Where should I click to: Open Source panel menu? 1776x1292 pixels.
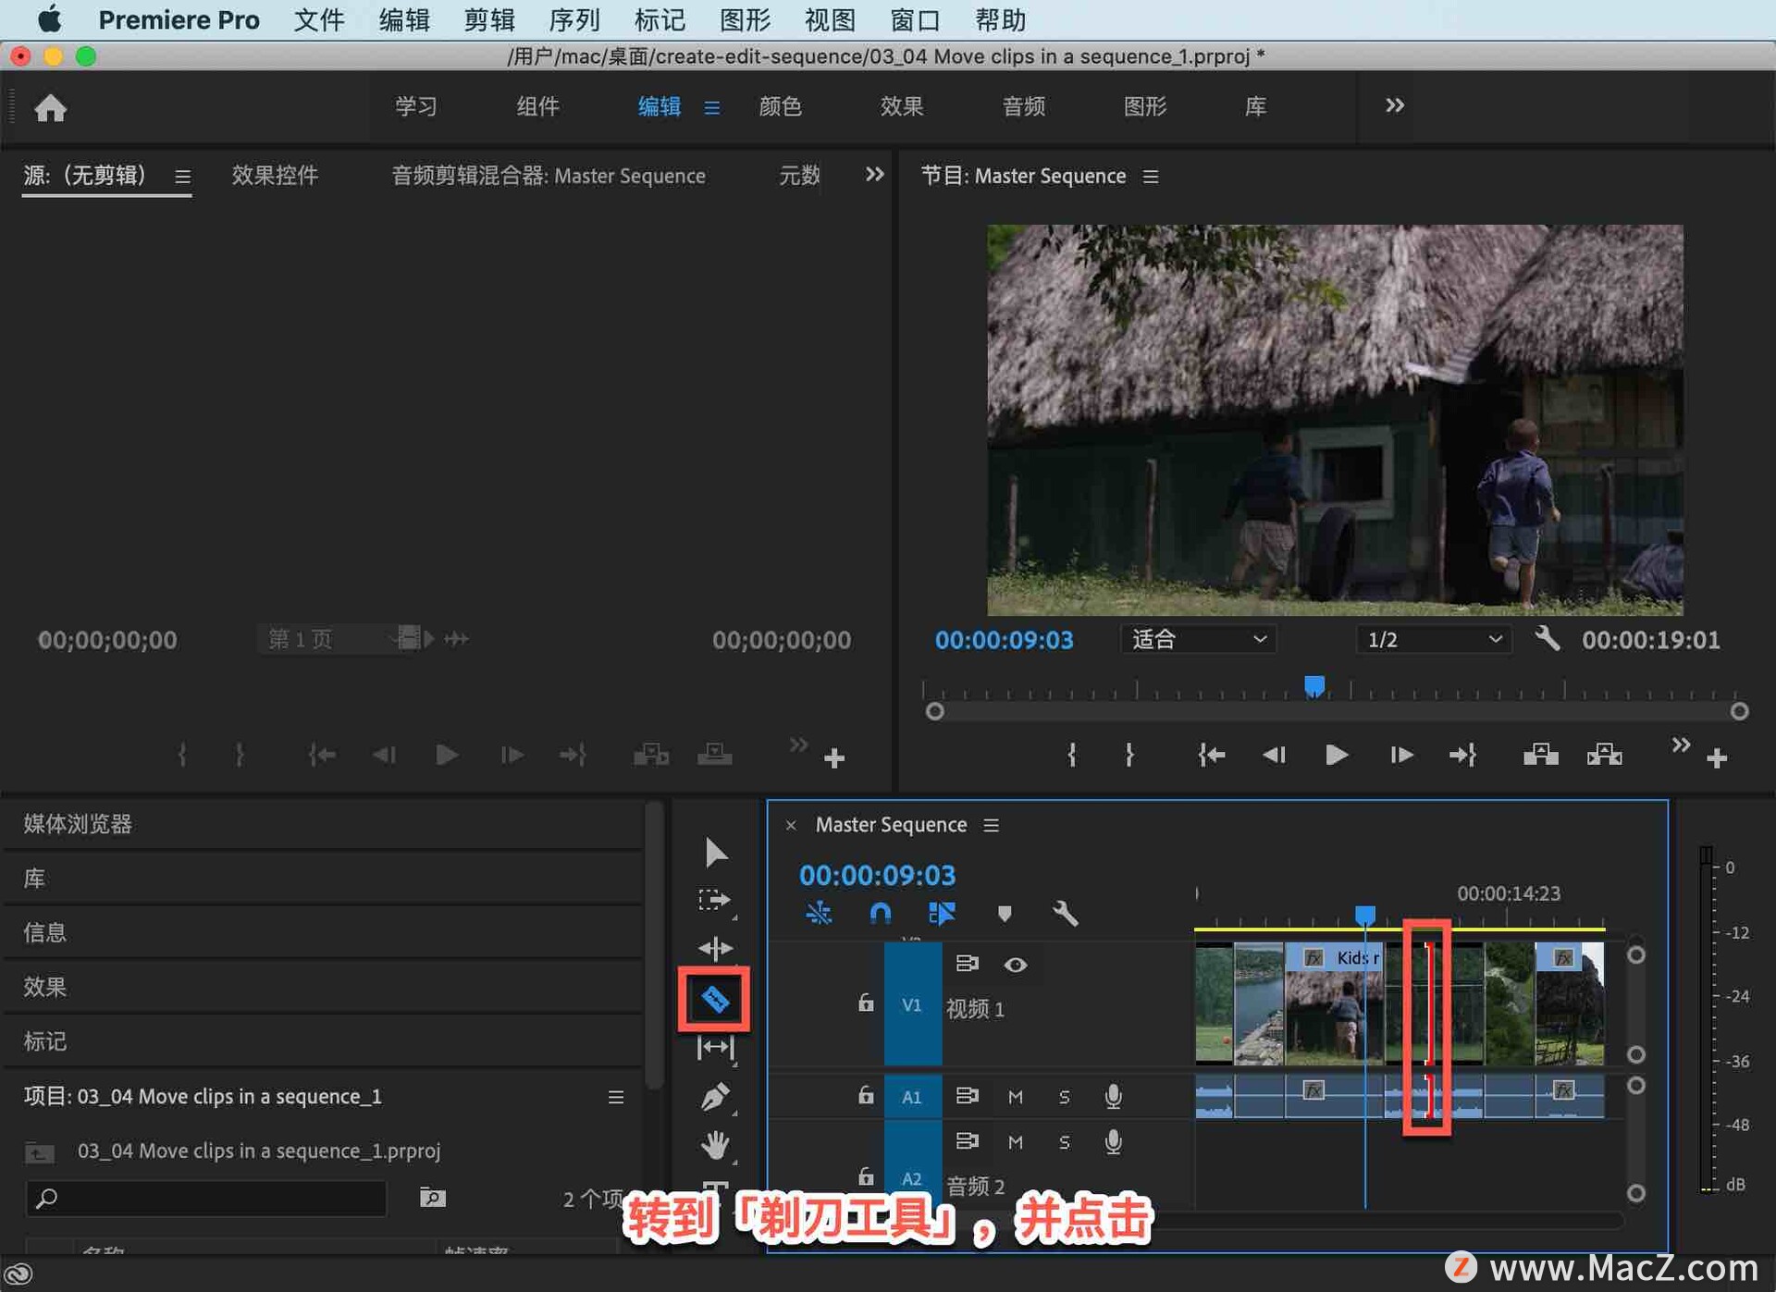(x=182, y=177)
